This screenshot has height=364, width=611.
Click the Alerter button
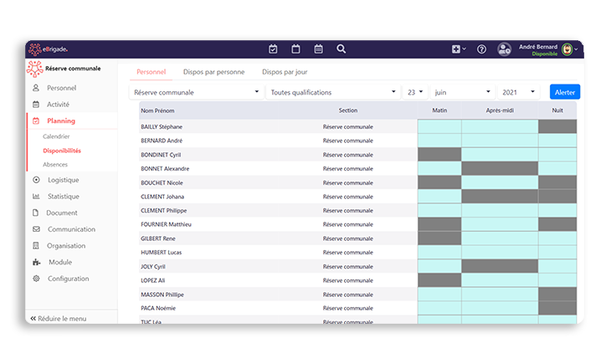click(x=565, y=92)
